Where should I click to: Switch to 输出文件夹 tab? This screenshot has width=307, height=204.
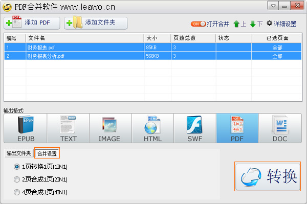pos(18,153)
